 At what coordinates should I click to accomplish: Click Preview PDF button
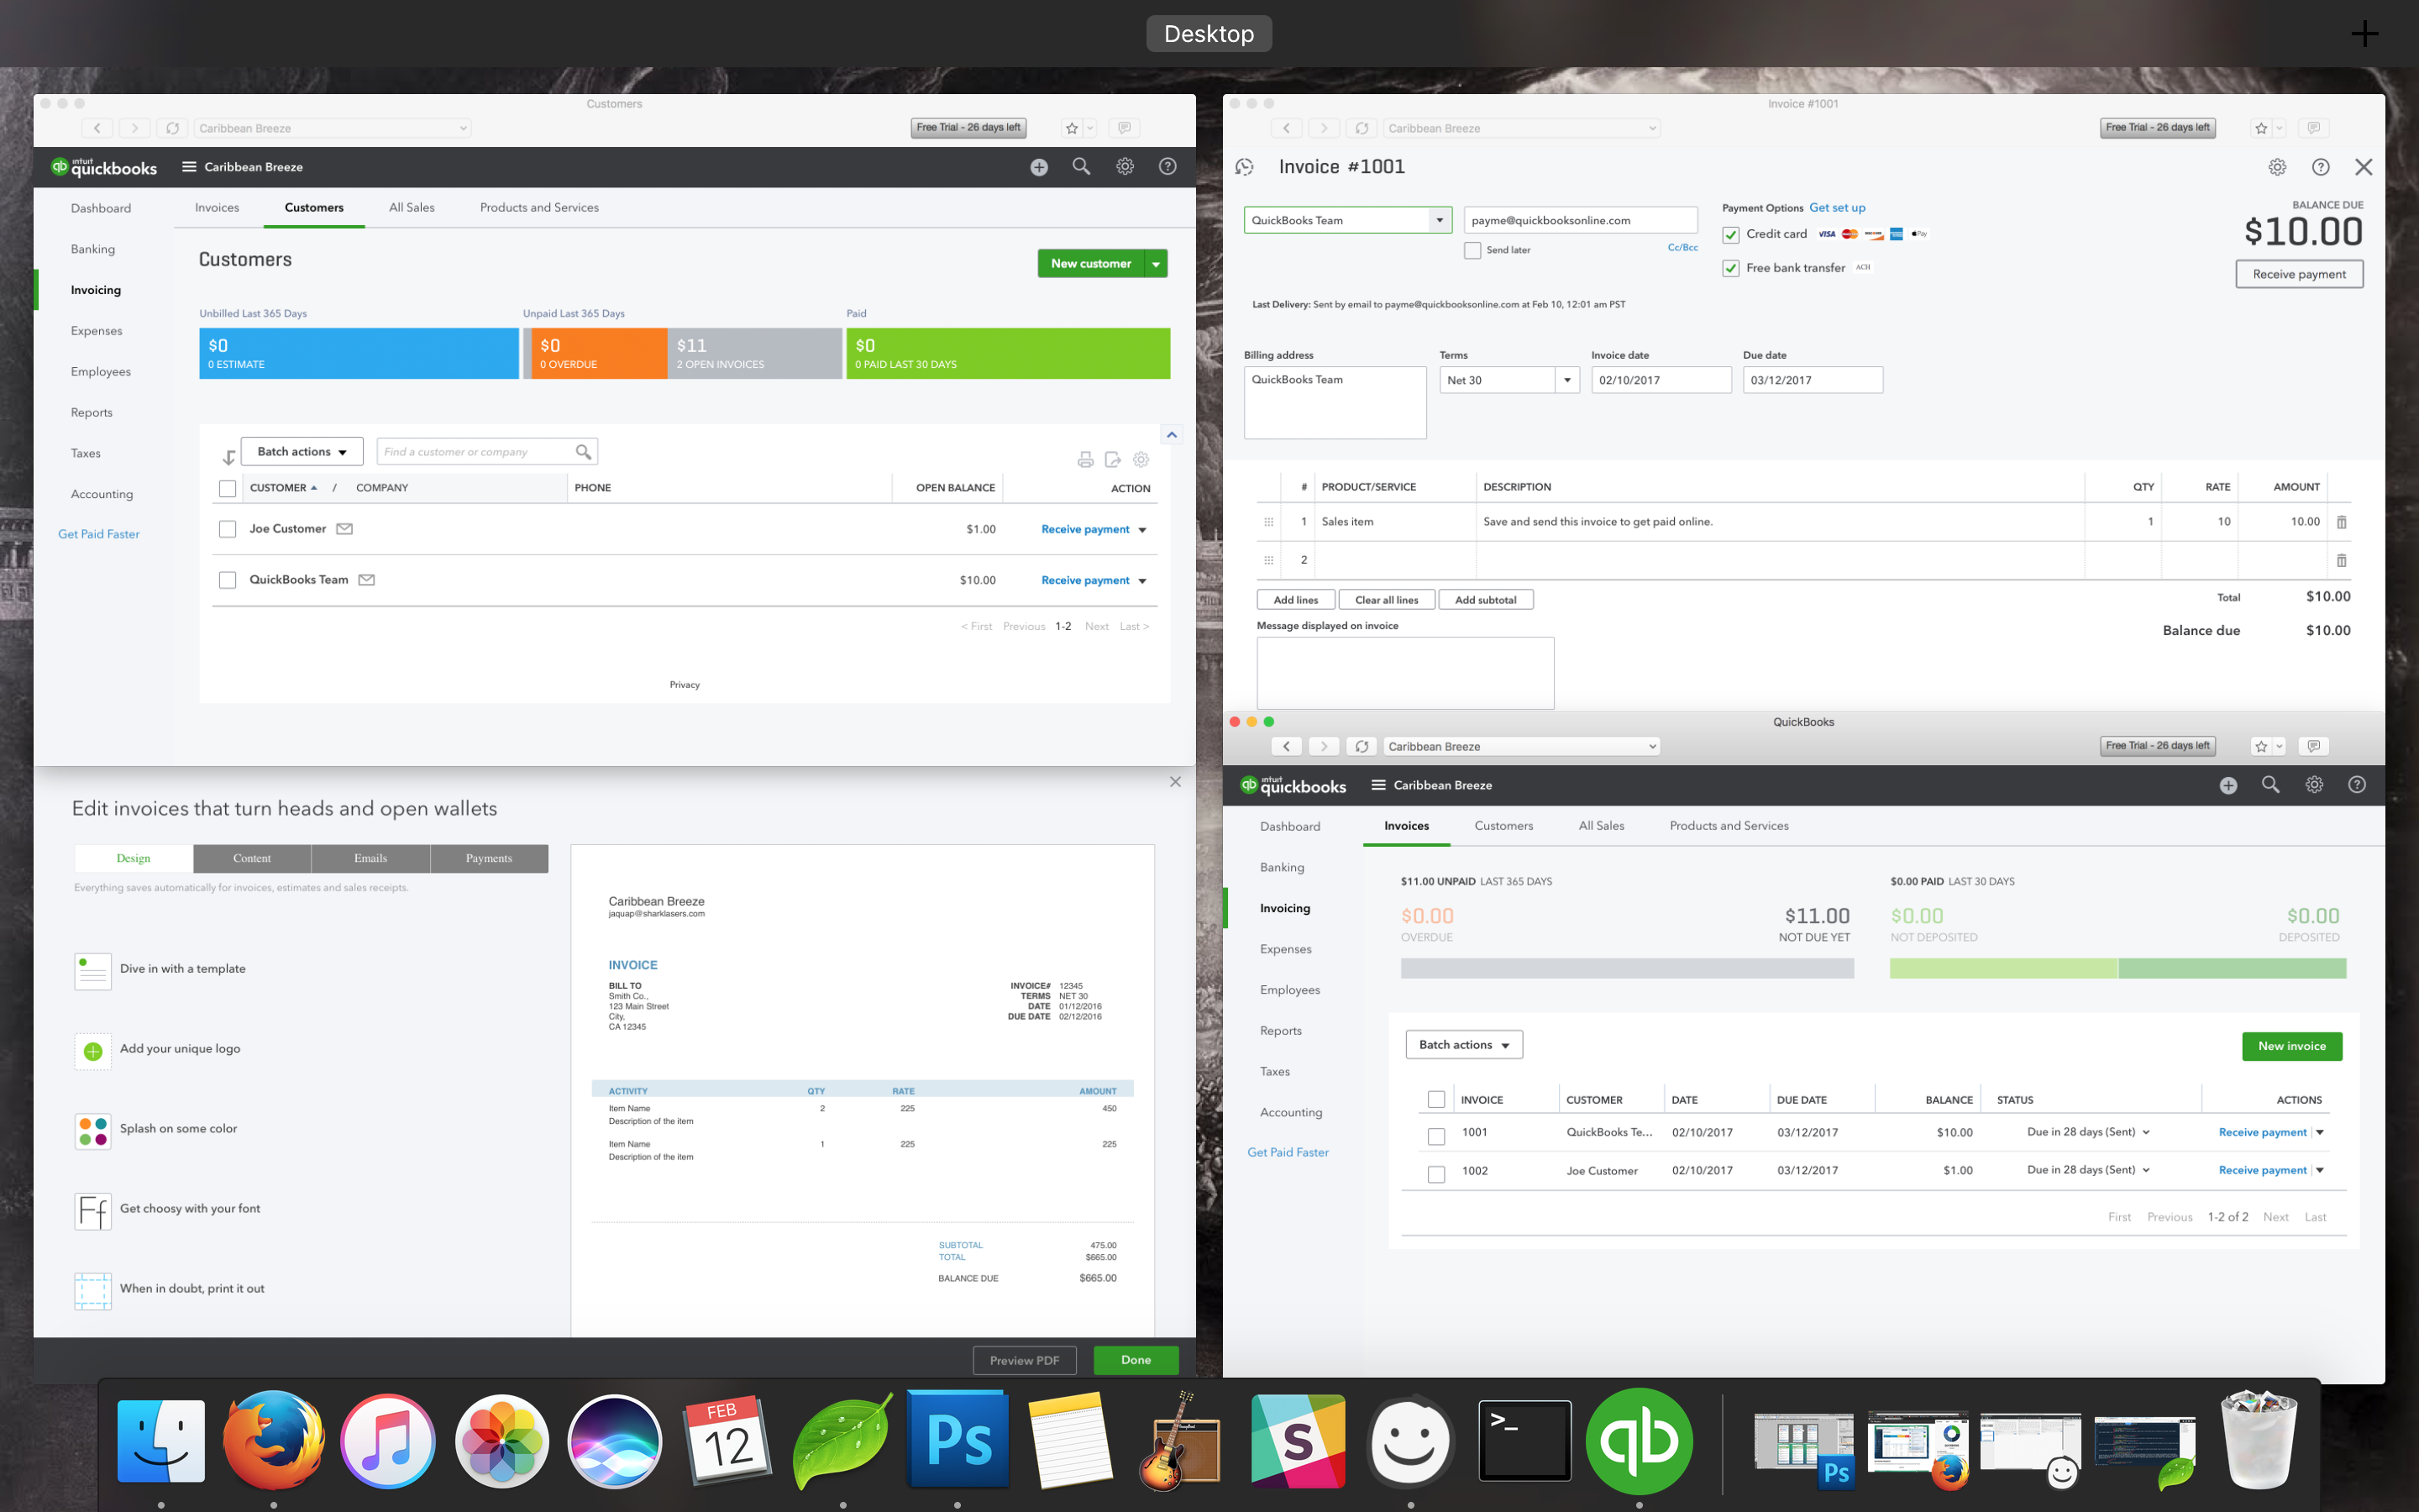[x=1025, y=1360]
